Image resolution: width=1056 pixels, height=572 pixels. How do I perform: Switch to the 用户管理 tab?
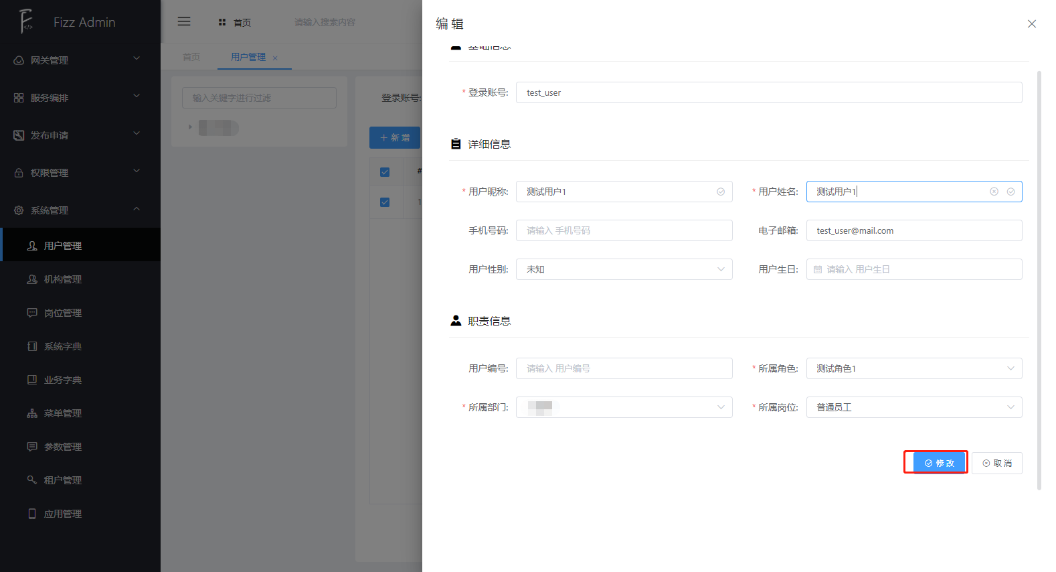tap(248, 57)
